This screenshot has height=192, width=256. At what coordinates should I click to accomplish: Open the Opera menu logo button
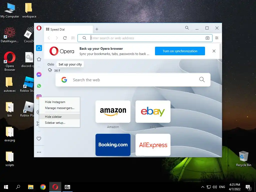pos(39,28)
